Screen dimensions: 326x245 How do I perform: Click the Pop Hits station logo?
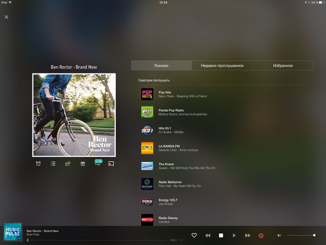(x=147, y=94)
